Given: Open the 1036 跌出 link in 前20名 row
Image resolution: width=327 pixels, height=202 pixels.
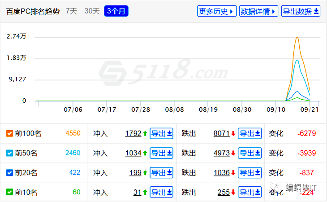Looking at the screenshot, I should tap(222, 172).
